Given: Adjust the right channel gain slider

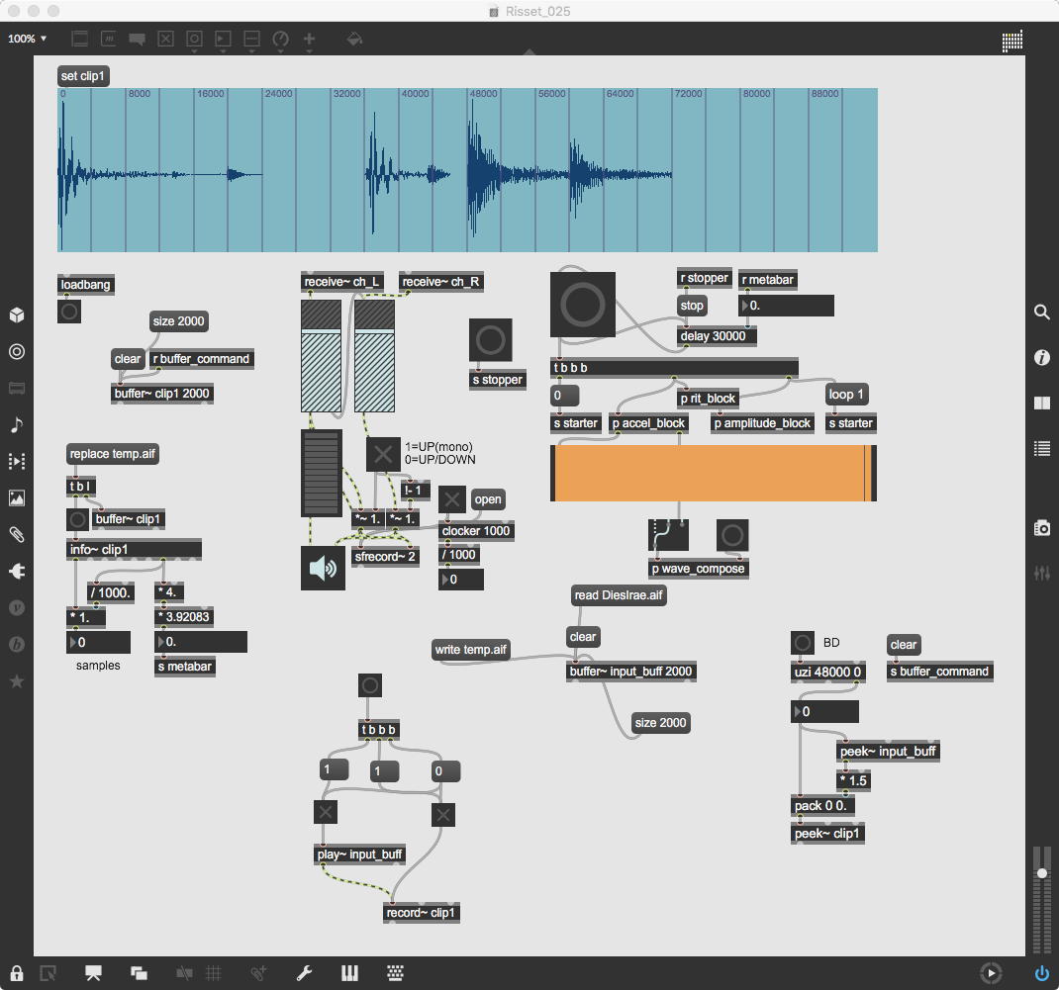Looking at the screenshot, I should (x=374, y=356).
